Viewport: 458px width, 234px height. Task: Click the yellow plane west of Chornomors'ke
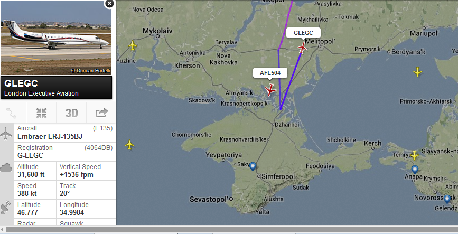129,145
